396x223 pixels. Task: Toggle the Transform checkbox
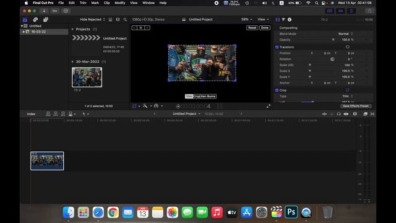[277, 47]
